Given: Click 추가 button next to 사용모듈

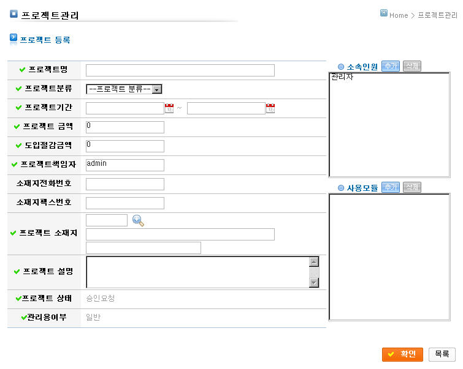Looking at the screenshot, I should (x=391, y=187).
